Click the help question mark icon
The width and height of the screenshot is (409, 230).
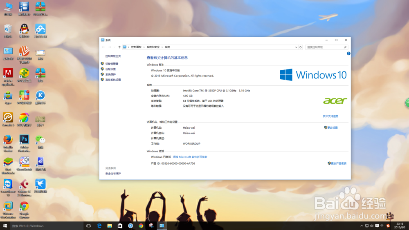348,54
